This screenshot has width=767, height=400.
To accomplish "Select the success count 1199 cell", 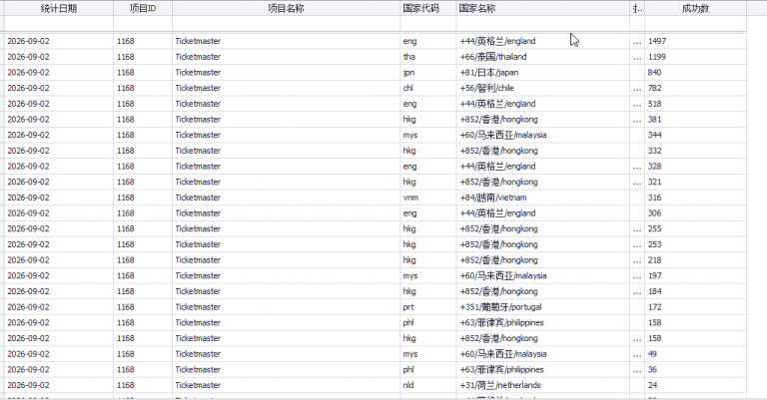I will (695, 57).
